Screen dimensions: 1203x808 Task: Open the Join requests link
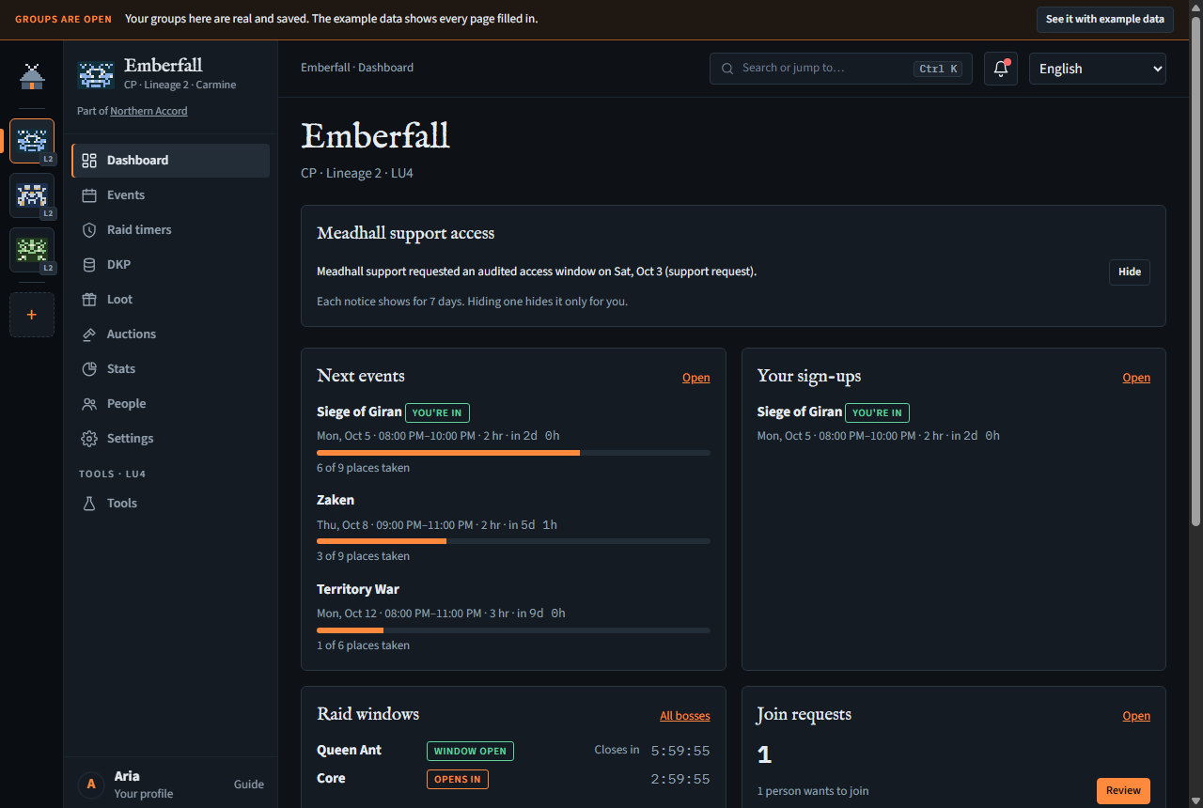[1136, 716]
